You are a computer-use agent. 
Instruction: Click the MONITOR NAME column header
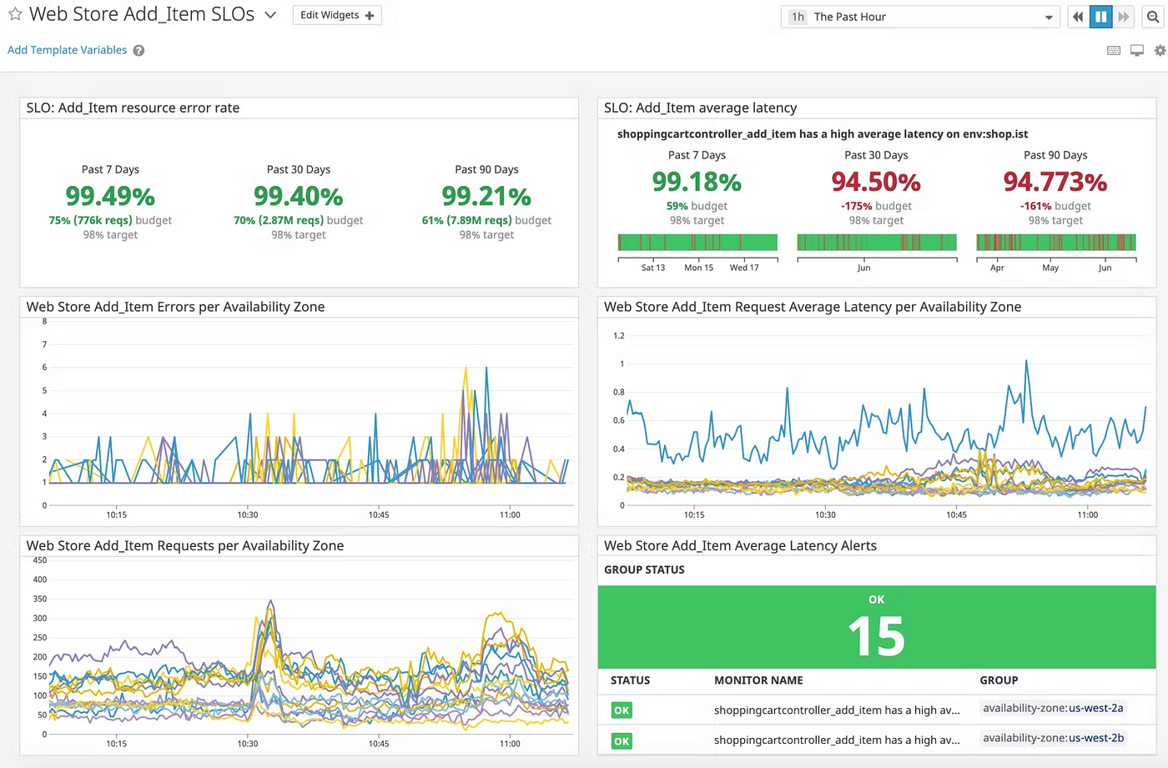tap(758, 680)
